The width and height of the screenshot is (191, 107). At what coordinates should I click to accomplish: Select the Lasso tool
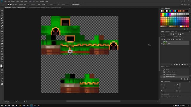2,15
